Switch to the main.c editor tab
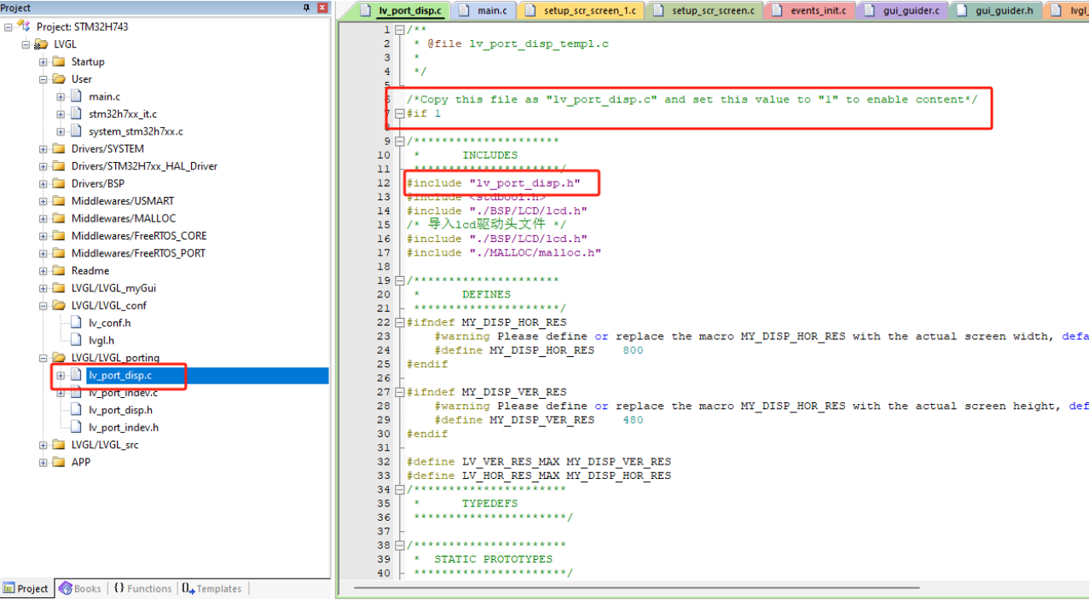 pos(484,10)
